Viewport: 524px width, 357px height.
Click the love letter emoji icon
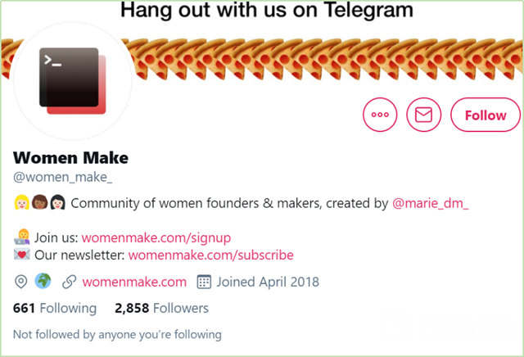pos(22,255)
